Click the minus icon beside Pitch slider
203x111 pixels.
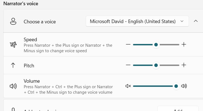[x=128, y=65]
